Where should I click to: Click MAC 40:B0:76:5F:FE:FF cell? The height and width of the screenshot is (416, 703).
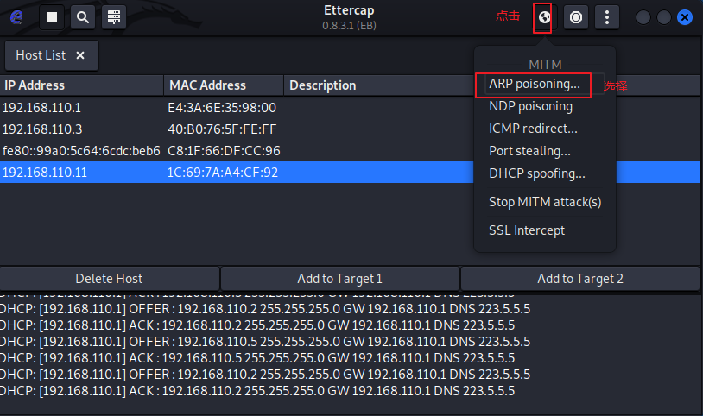222,129
